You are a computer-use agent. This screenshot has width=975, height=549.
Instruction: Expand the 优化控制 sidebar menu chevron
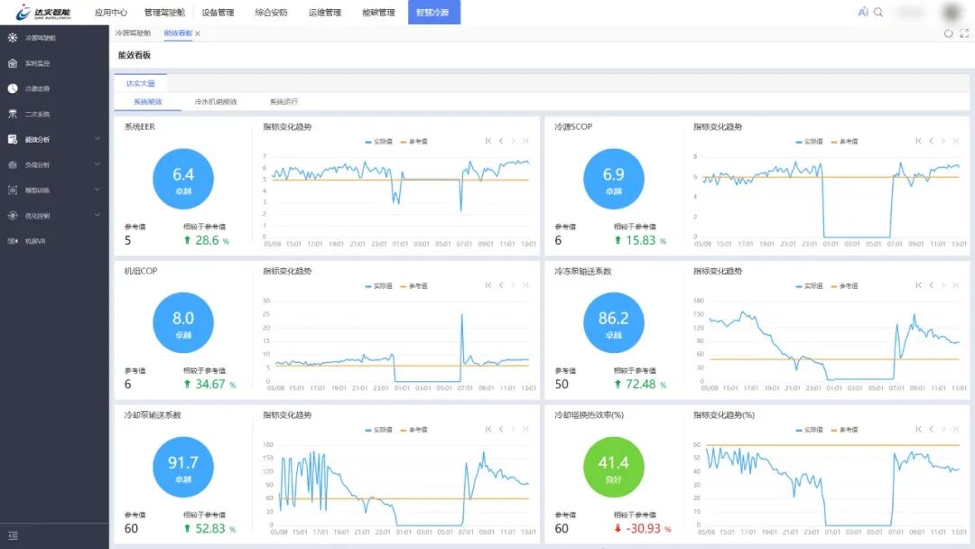point(97,216)
